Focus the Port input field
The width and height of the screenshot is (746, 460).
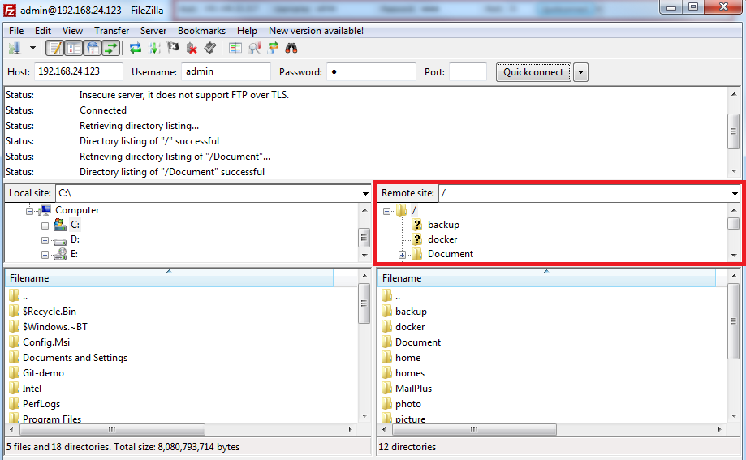tap(468, 72)
